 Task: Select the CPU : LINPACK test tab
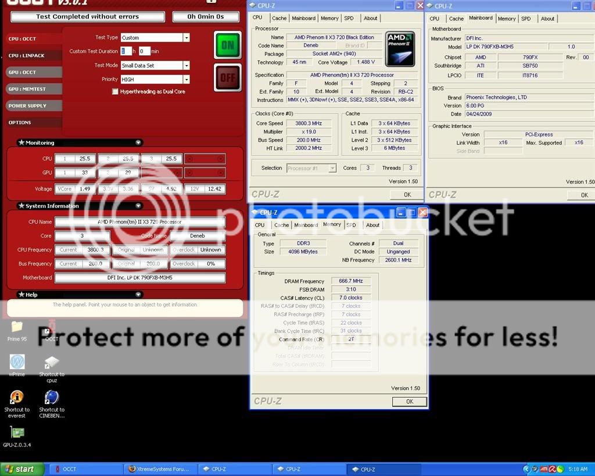[x=33, y=55]
